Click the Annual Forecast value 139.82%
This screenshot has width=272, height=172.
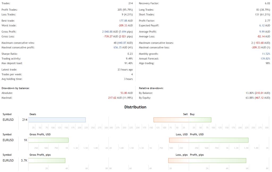tap(265, 58)
